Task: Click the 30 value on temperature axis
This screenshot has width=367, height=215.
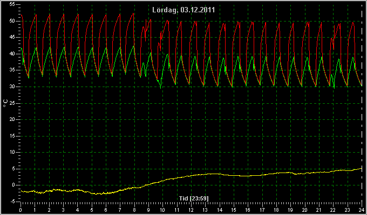Action: pos(12,87)
